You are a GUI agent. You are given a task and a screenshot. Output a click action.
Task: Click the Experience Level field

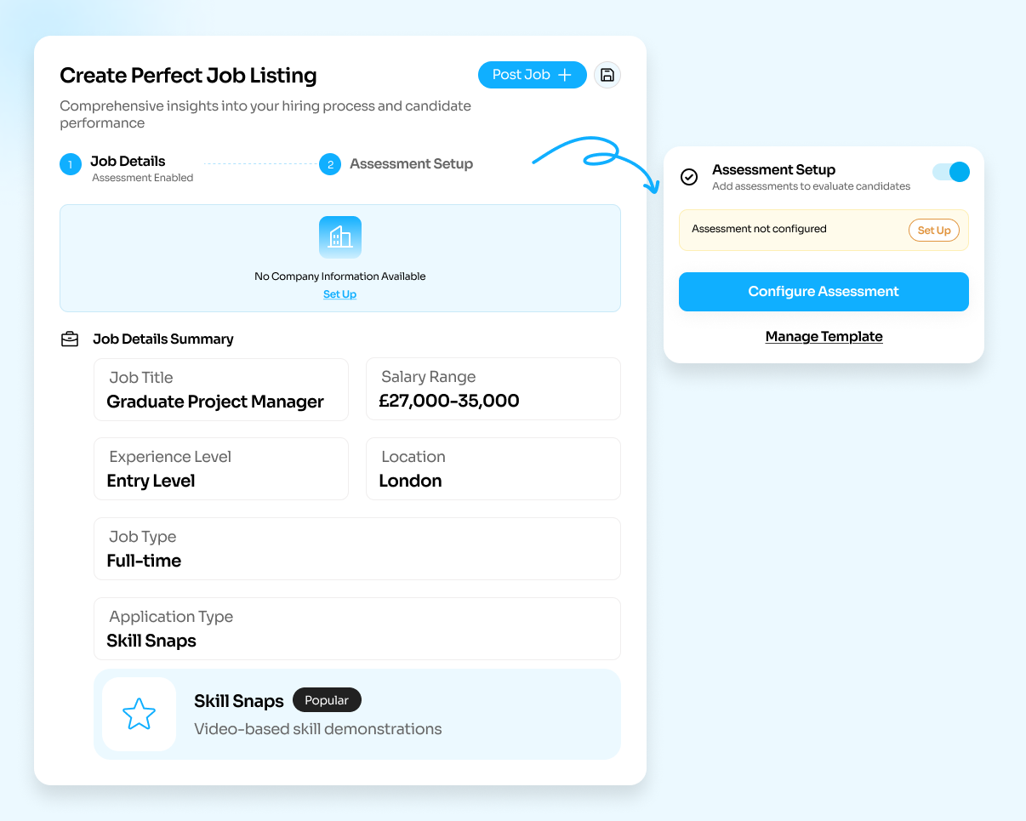[x=221, y=469]
